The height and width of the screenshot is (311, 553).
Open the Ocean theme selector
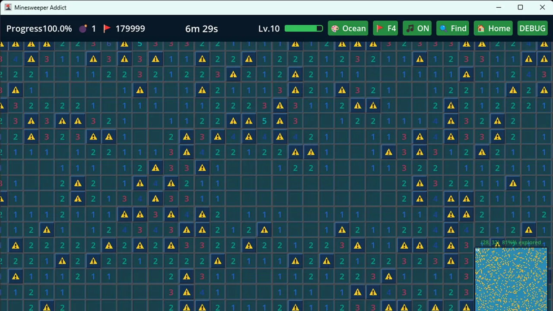pyautogui.click(x=348, y=29)
